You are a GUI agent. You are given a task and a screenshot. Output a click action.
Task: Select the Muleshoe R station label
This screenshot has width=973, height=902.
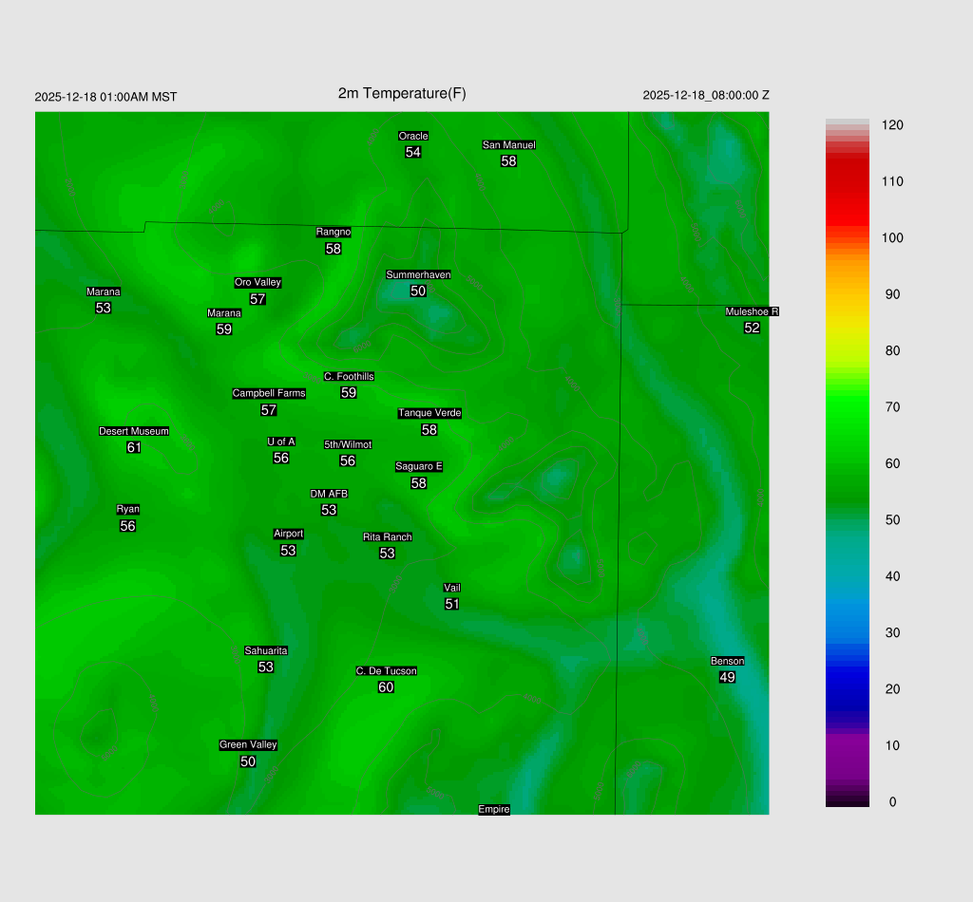coord(752,311)
